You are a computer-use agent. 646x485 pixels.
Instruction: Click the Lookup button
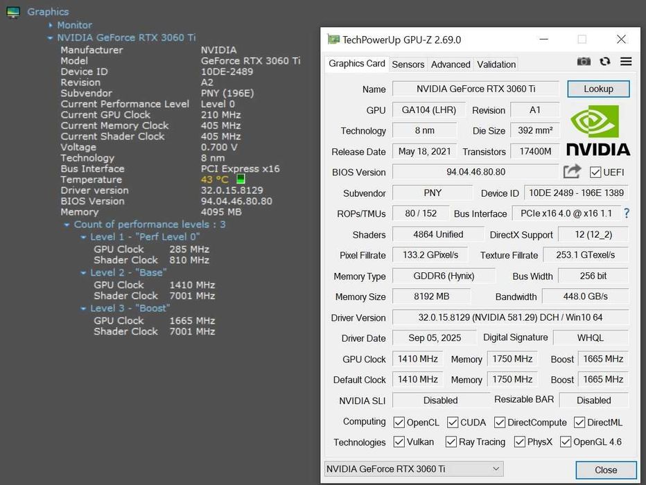(598, 89)
